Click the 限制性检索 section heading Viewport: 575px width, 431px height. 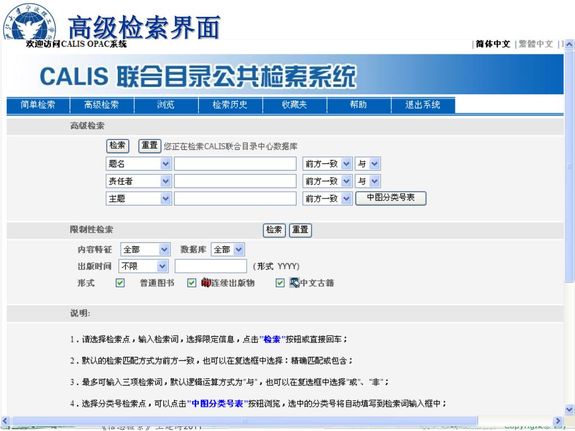tap(92, 230)
